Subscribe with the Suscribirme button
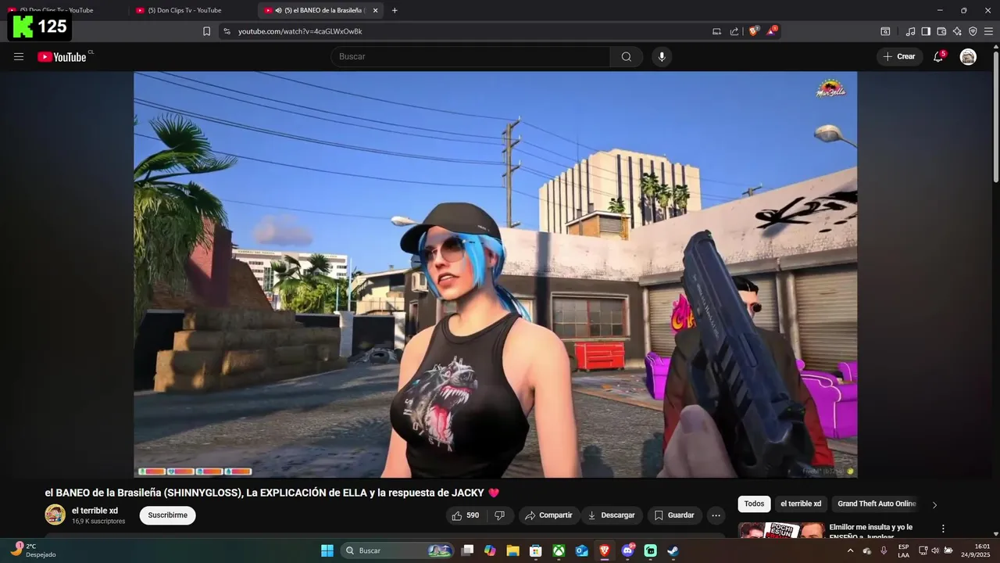 coord(167,515)
